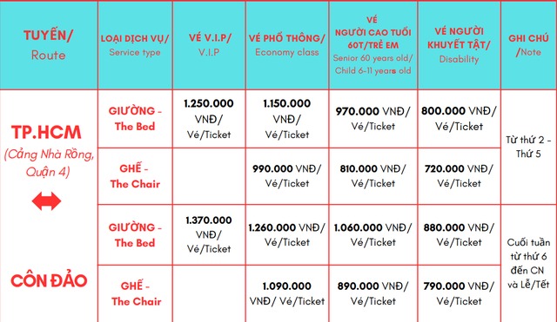Select the 1.150.000 VNĐ economy bed price
This screenshot has height=322, width=557.
coord(287,119)
